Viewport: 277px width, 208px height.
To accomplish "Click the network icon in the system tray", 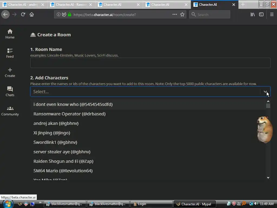I will tap(251, 204).
